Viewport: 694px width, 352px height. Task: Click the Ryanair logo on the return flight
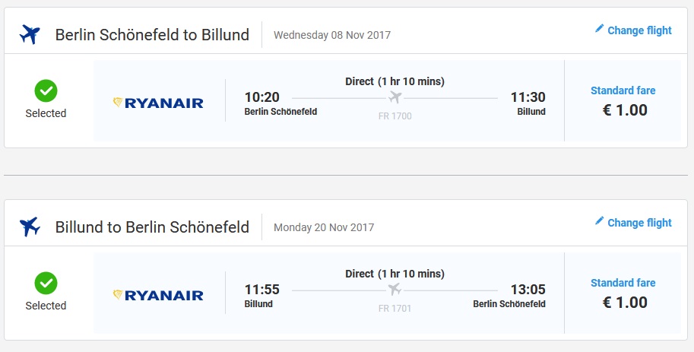[x=158, y=295]
